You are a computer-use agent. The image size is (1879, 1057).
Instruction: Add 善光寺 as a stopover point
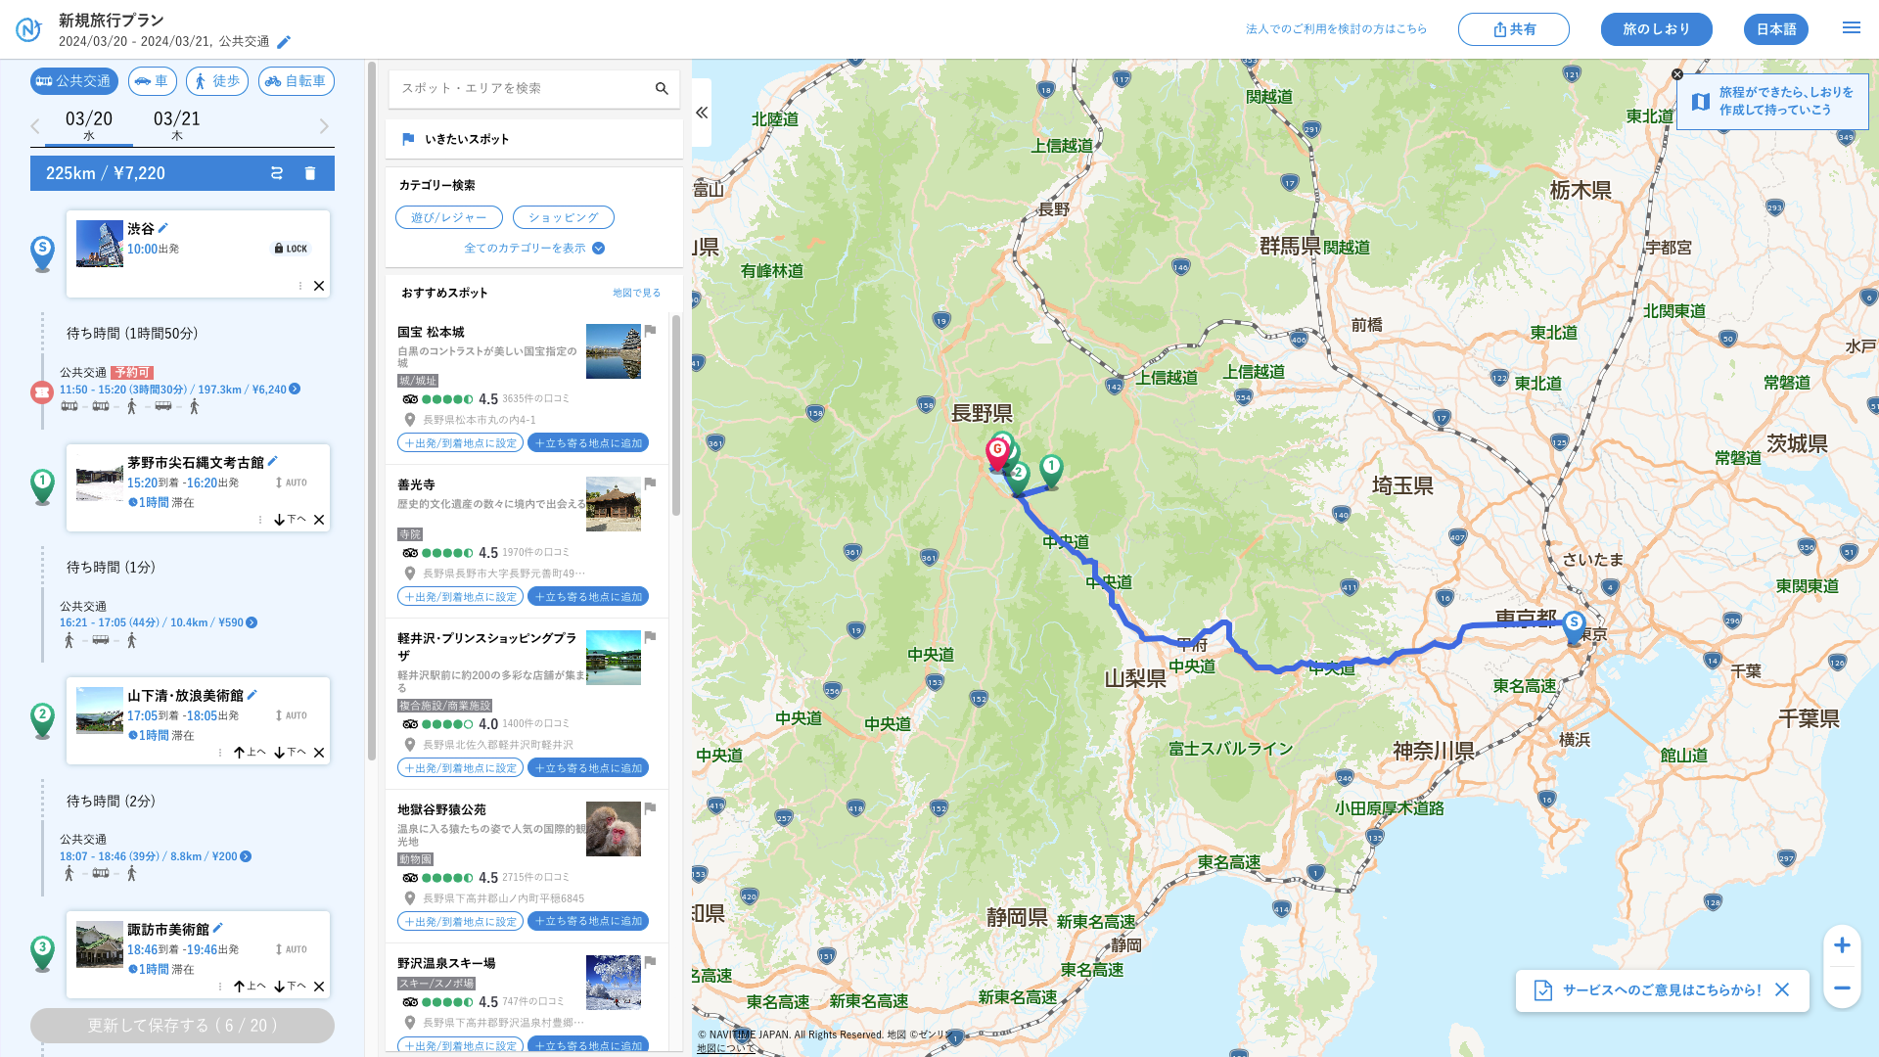click(588, 597)
